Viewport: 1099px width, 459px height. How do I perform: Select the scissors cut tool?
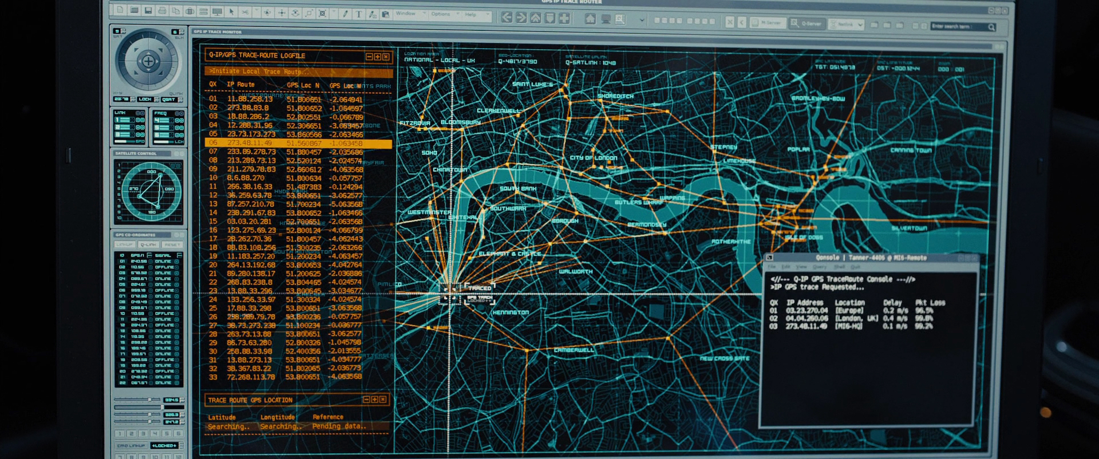(x=245, y=12)
